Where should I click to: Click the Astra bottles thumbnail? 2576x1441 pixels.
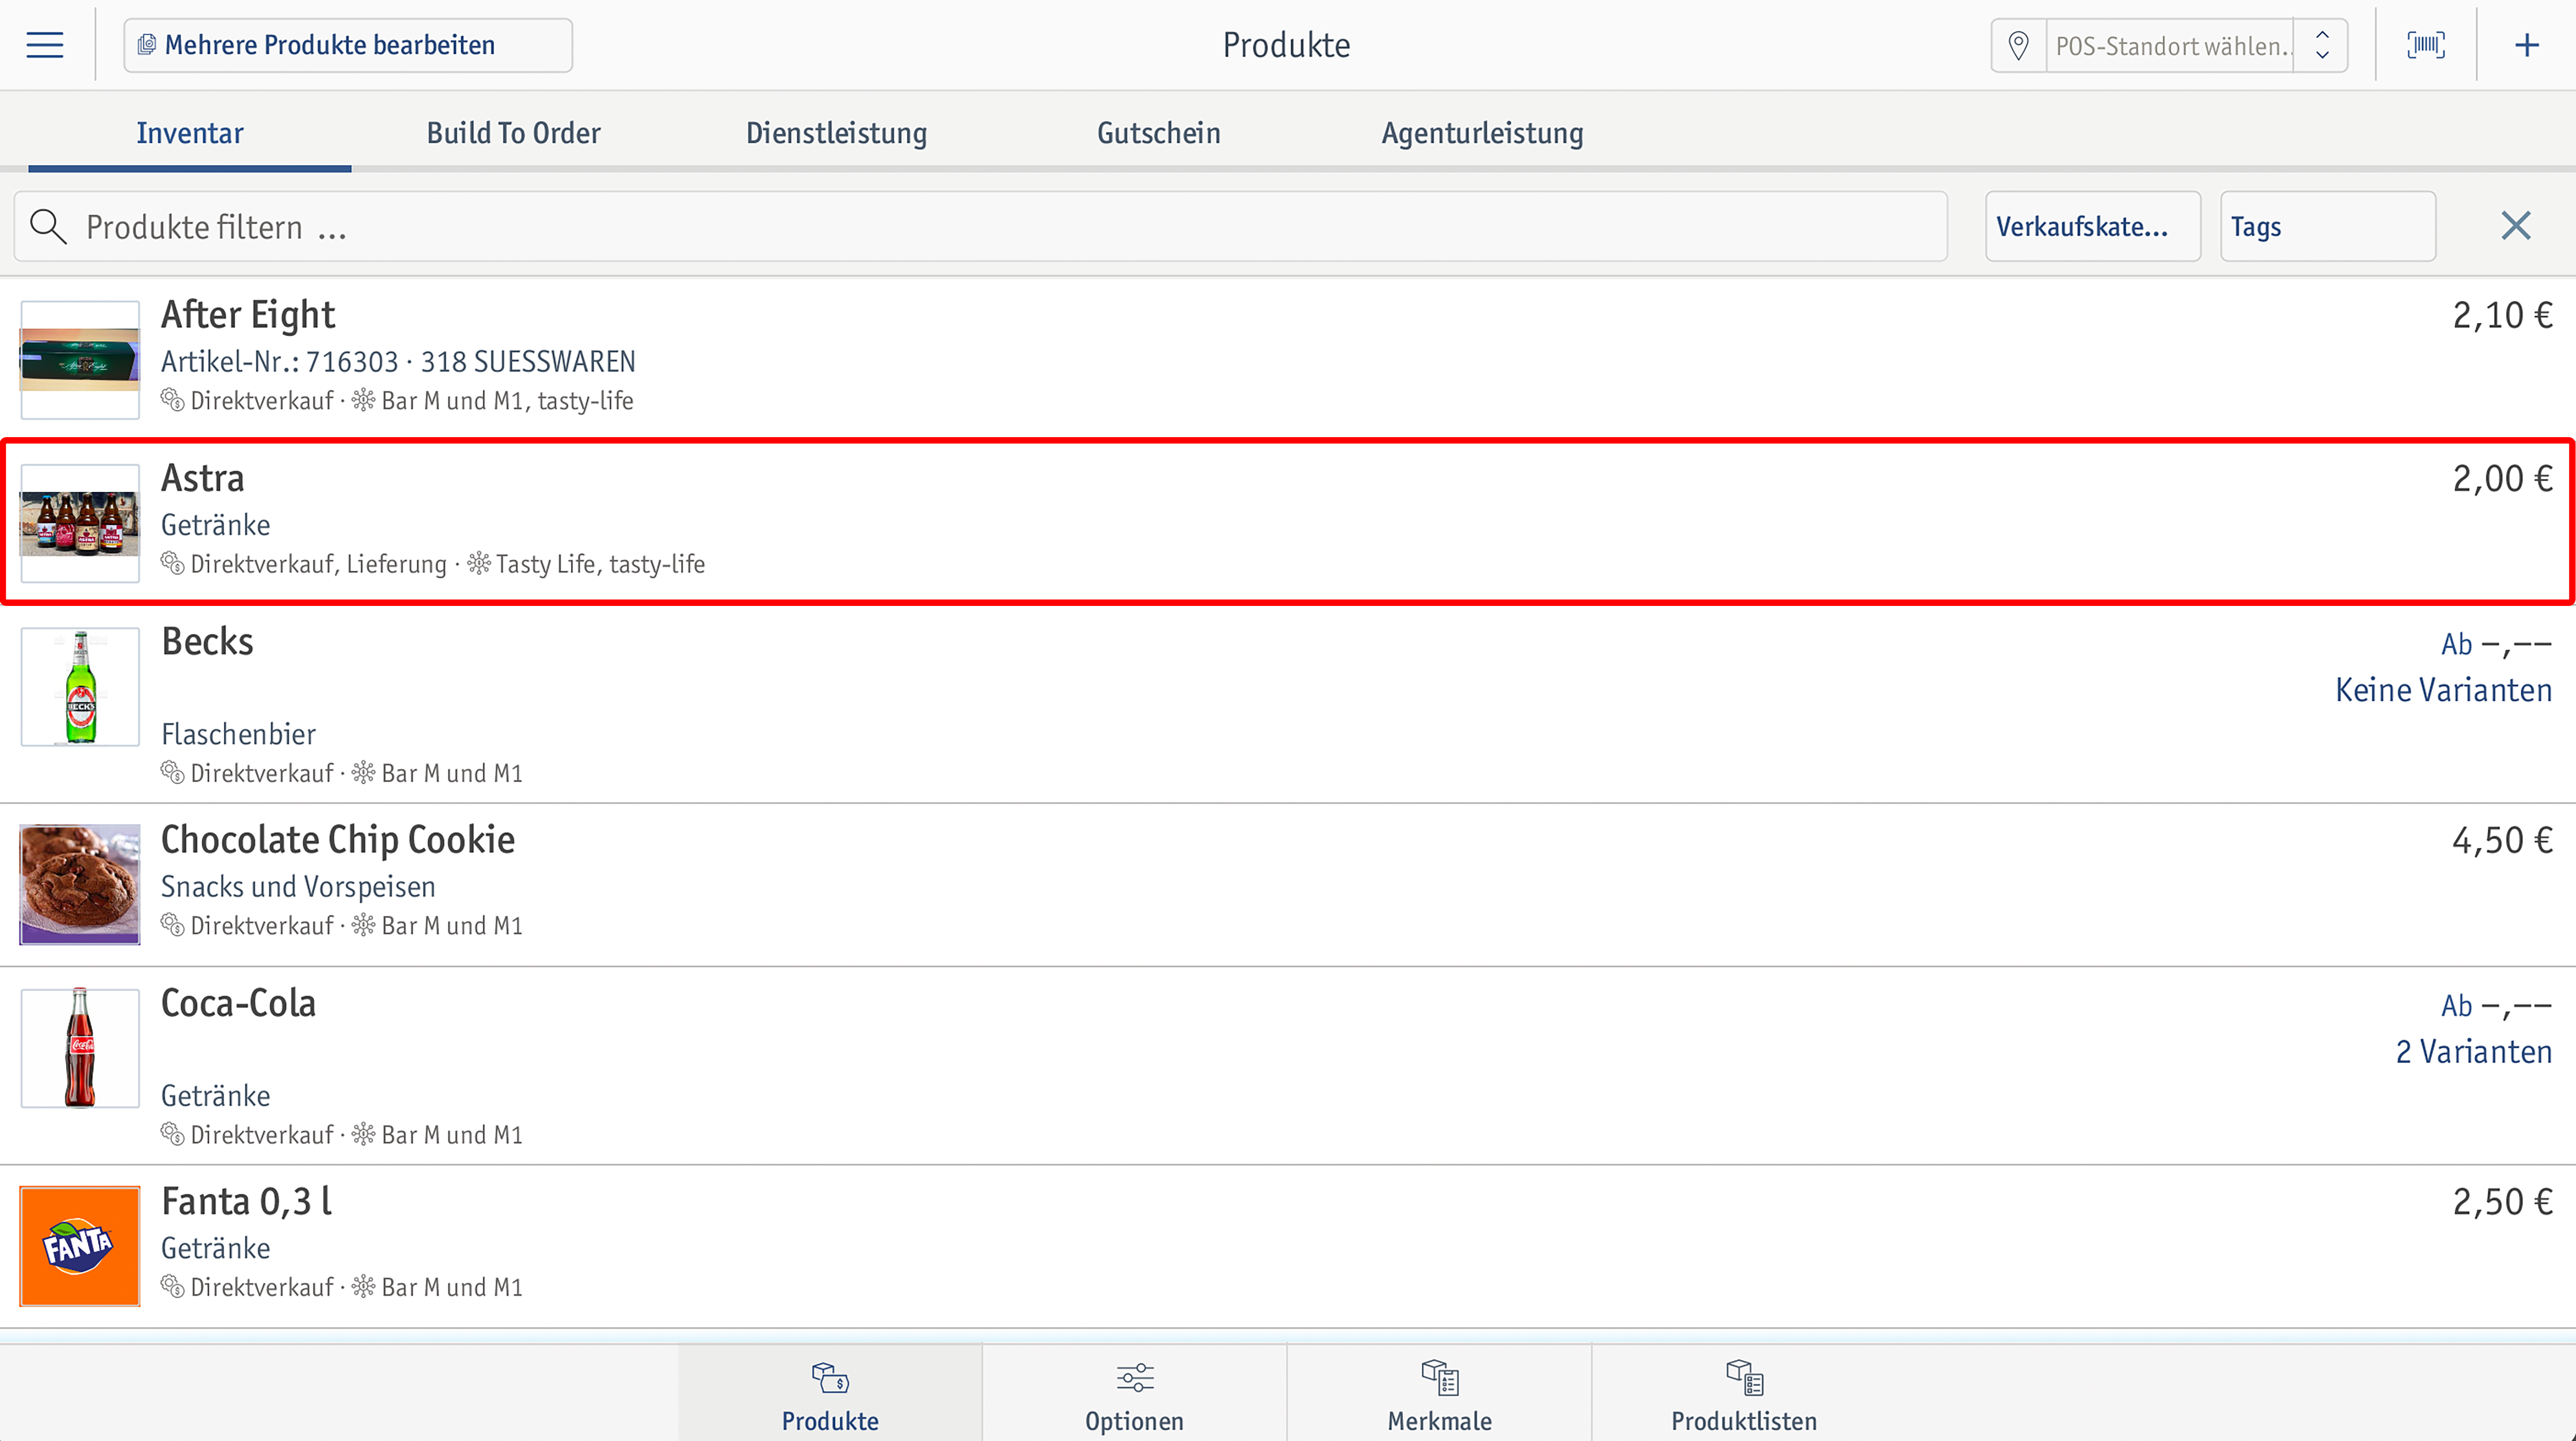(80, 523)
